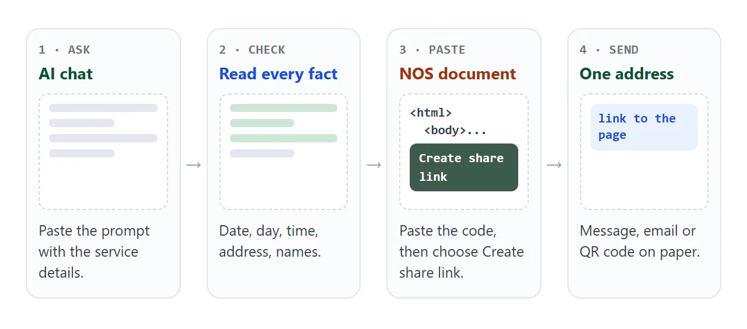Click the gray chat placeholder lines
This screenshot has height=329, width=747.
[x=103, y=131]
